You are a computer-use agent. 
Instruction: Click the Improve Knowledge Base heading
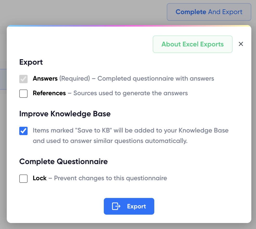(65, 114)
